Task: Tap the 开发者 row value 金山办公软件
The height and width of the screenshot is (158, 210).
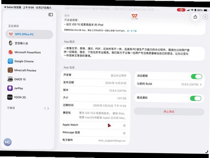Action: [119, 75]
